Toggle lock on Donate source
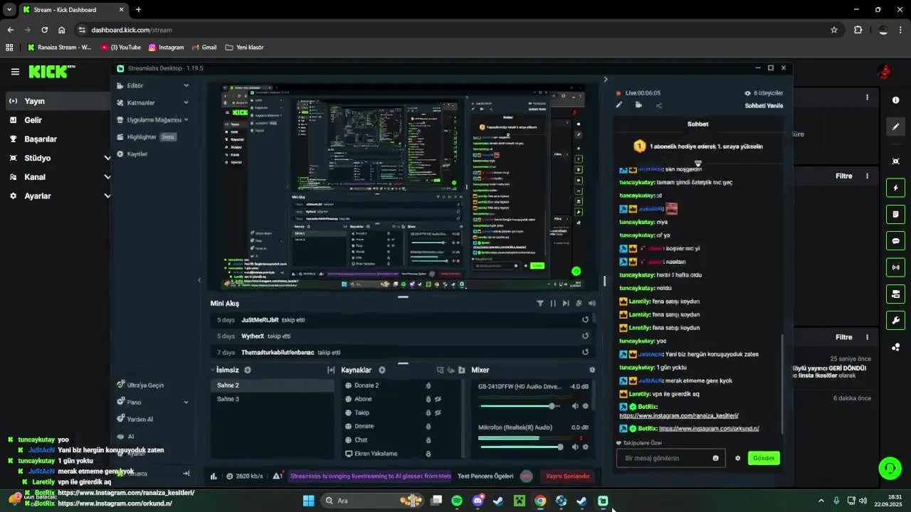This screenshot has height=512, width=911. [428, 426]
